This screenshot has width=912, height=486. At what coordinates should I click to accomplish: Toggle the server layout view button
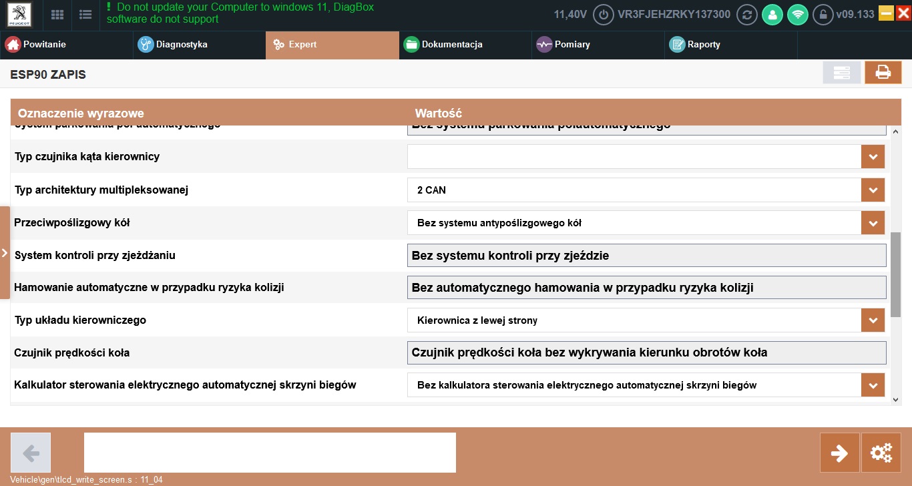click(841, 73)
